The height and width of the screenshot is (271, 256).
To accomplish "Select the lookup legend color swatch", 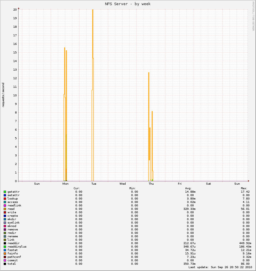I will 5,199.
